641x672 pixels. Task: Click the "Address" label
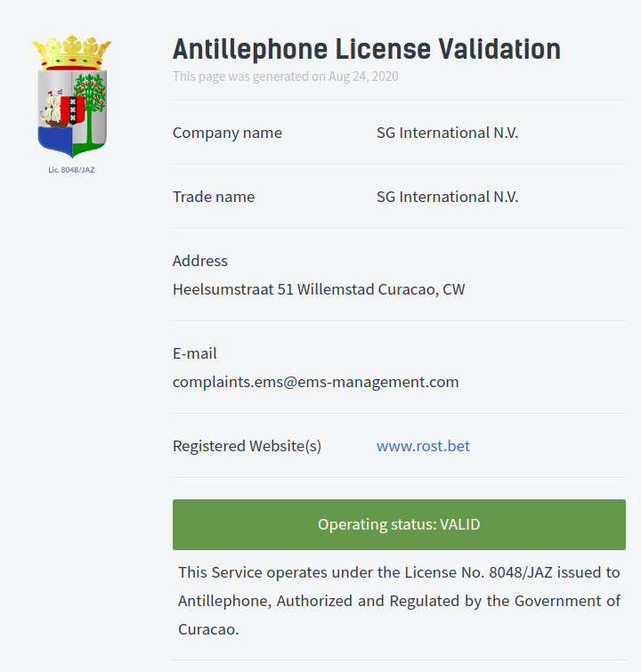pyautogui.click(x=200, y=261)
